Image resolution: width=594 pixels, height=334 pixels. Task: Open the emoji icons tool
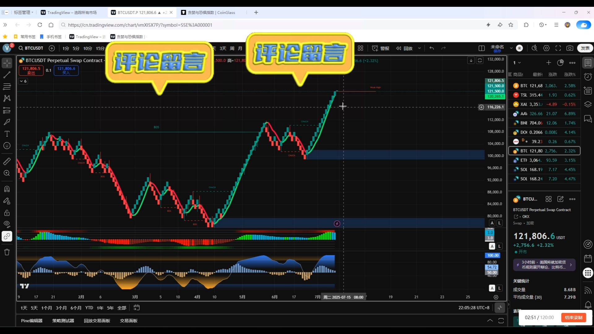(7, 146)
